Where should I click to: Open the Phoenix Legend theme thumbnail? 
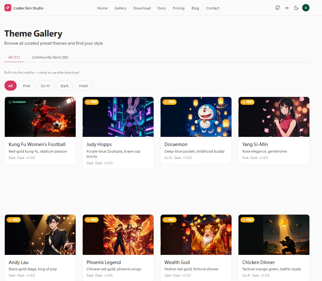coord(118,235)
